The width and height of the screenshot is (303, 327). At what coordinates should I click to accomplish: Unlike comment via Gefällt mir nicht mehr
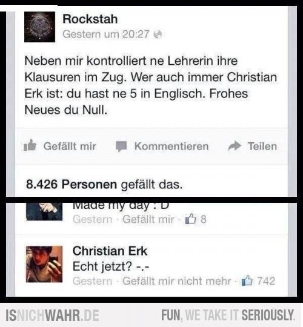[x=176, y=281]
